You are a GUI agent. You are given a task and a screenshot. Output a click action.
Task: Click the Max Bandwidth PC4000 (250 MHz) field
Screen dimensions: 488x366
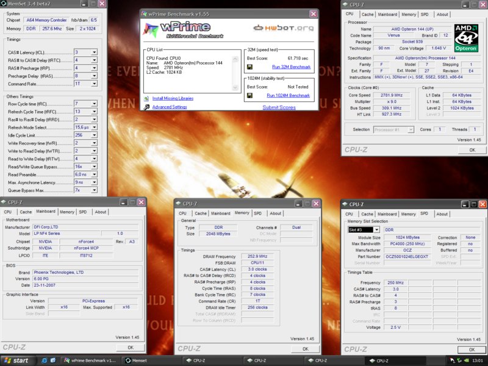[407, 243]
